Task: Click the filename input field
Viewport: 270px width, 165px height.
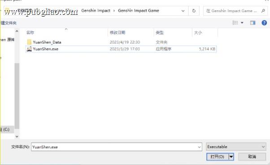Action: coord(114,147)
